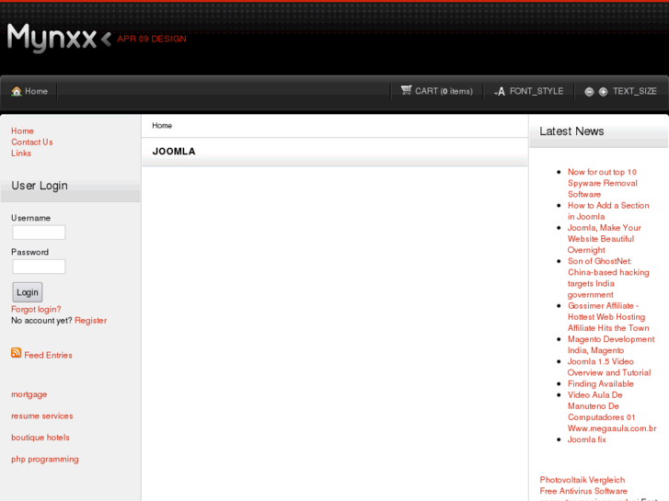Open Free Antivirus Software link
The width and height of the screenshot is (669, 501).
[x=583, y=491]
